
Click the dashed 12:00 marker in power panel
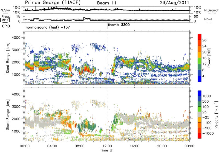(107, 58)
